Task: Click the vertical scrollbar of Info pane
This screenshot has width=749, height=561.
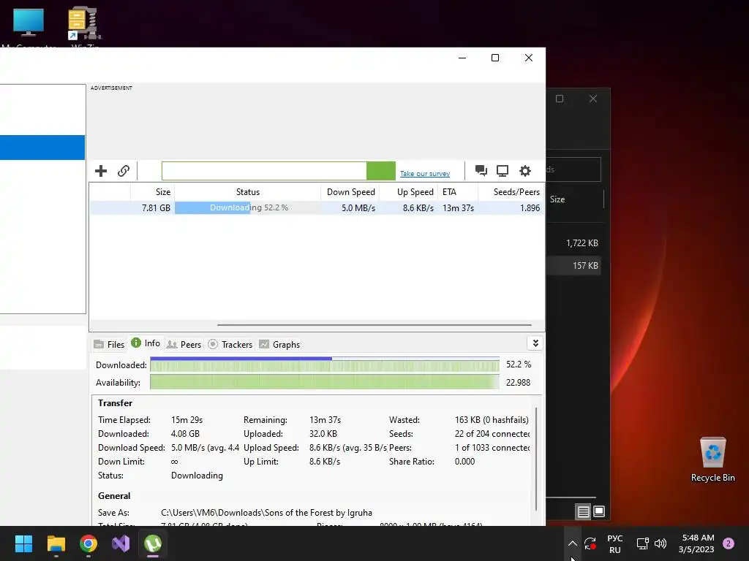Action: 536,459
